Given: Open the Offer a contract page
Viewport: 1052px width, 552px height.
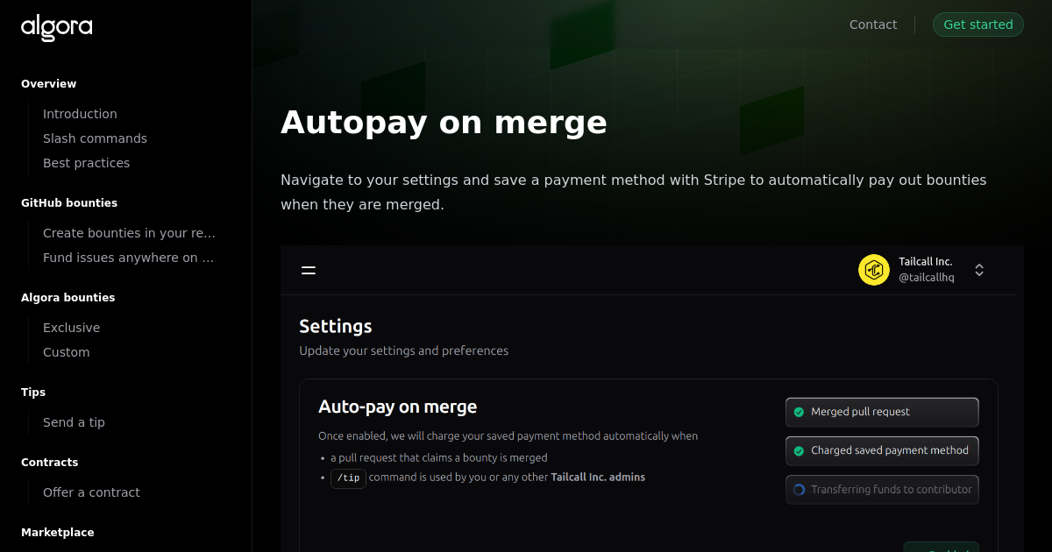Looking at the screenshot, I should [x=91, y=492].
